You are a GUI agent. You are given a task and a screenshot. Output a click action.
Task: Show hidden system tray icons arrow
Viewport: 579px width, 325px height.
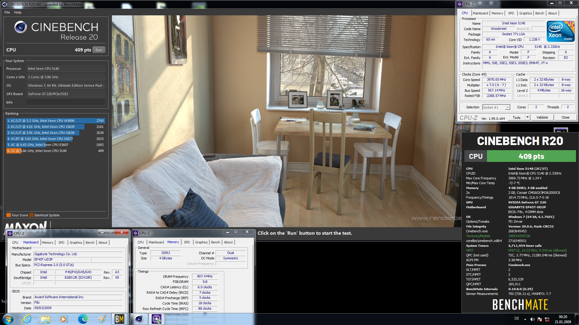pyautogui.click(x=525, y=319)
